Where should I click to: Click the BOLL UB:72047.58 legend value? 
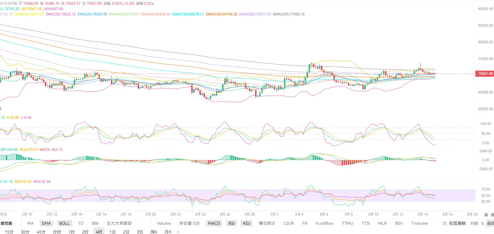[31, 9]
